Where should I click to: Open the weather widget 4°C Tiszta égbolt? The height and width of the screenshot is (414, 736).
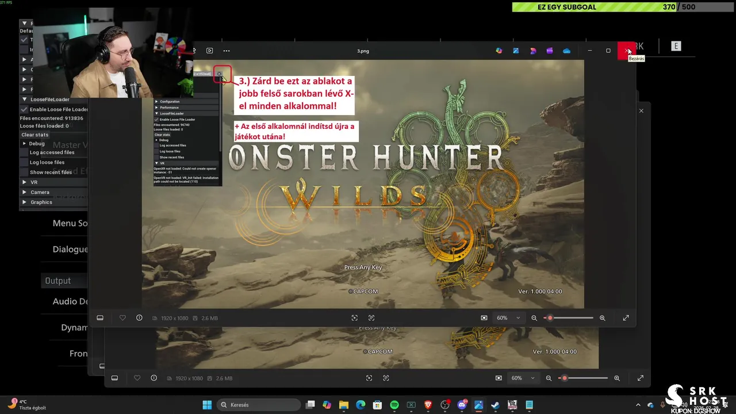pos(26,404)
